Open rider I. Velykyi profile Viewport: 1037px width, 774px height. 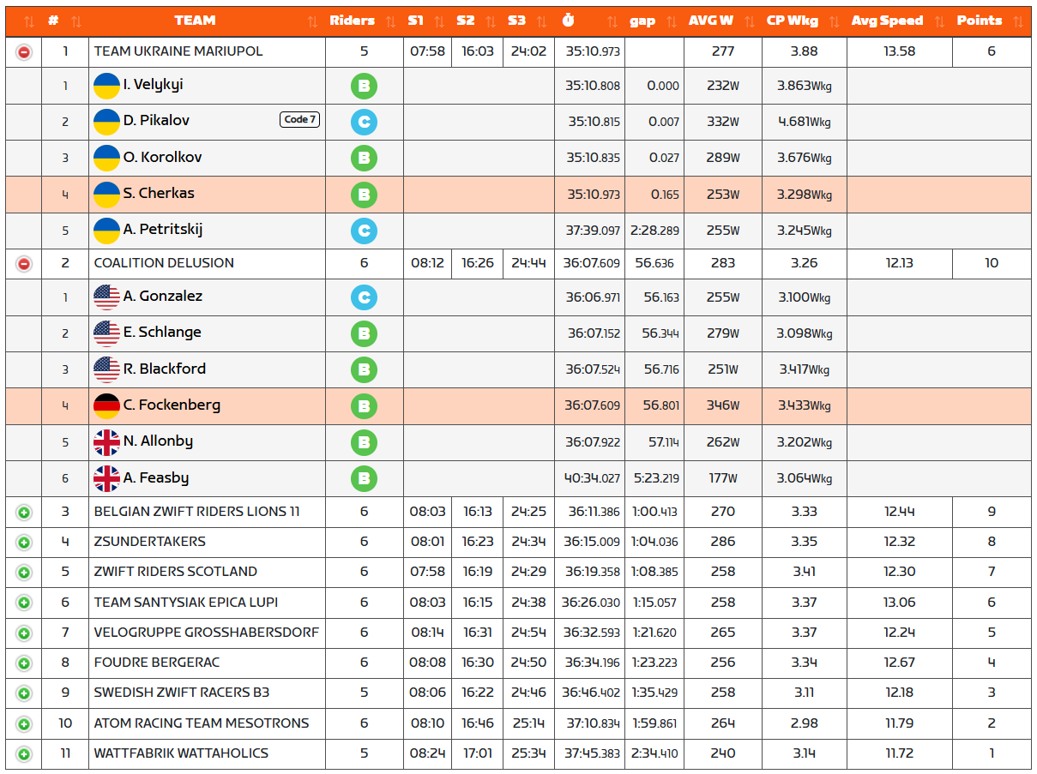tap(153, 85)
